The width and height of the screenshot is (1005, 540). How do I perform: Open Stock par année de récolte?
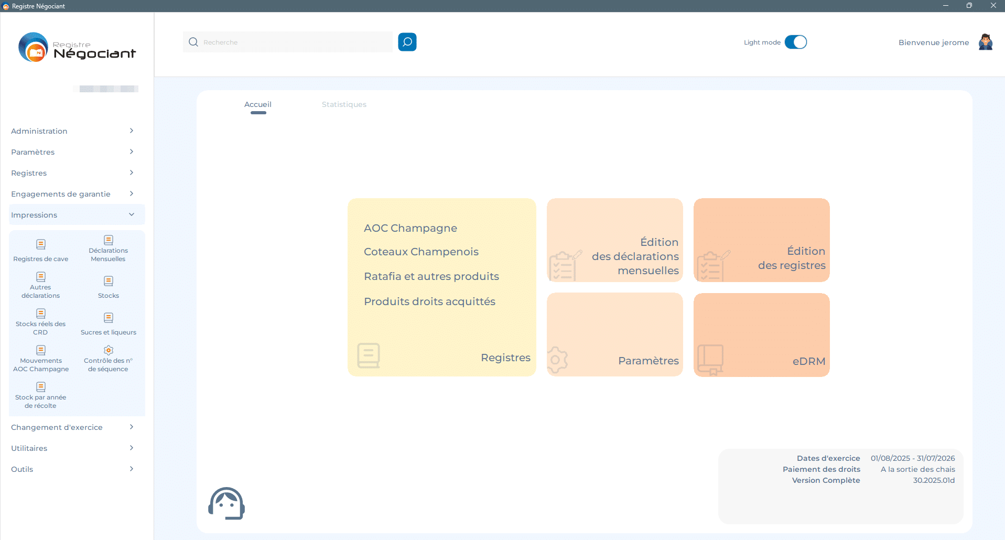41,387
